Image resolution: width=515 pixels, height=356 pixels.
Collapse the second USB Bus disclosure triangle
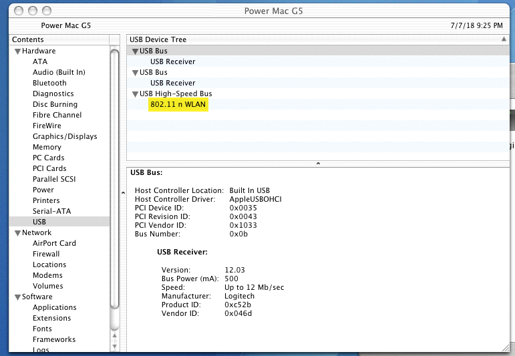coord(135,73)
